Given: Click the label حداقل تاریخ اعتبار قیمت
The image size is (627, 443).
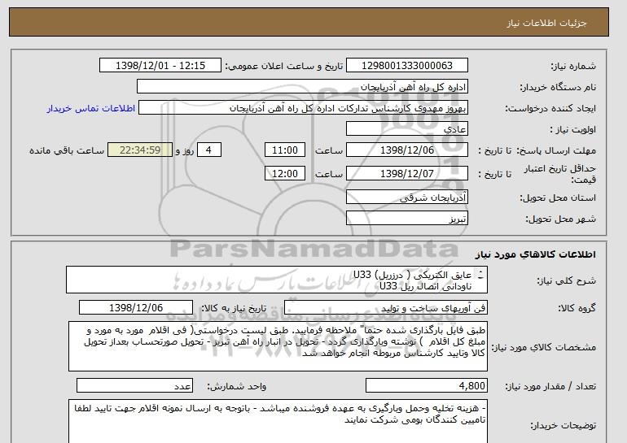Looking at the screenshot, I should 560,174.
